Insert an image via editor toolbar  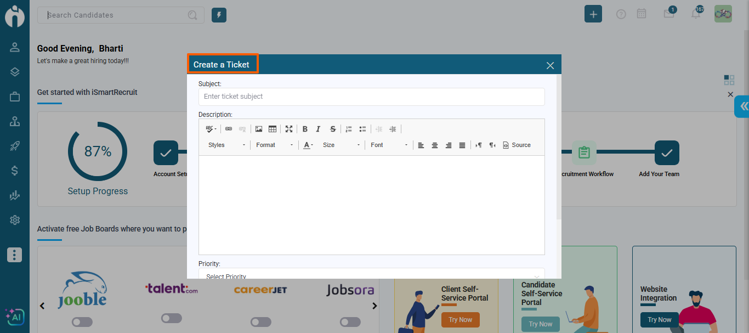(x=259, y=129)
